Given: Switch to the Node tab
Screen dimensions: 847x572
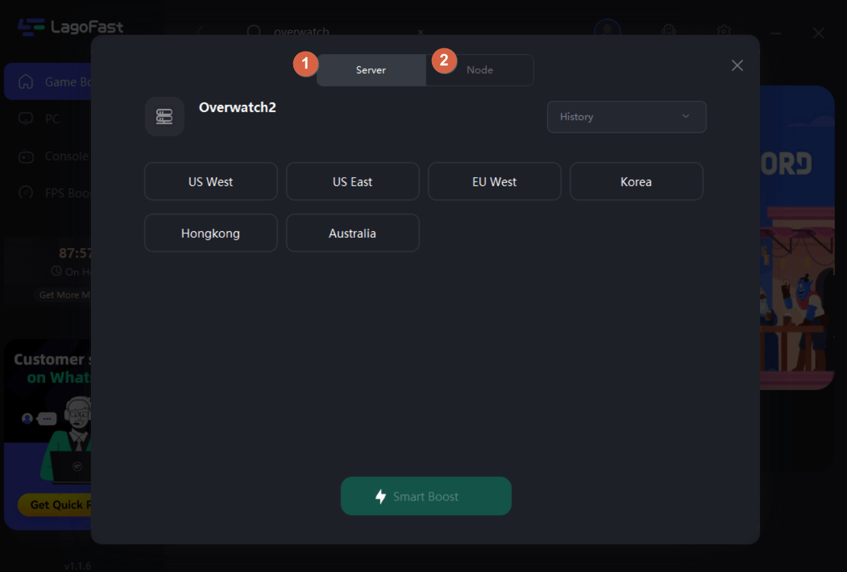Looking at the screenshot, I should click(480, 70).
